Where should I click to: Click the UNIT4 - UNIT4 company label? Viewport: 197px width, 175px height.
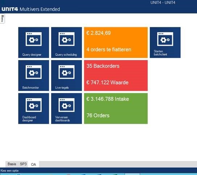point(163,3)
